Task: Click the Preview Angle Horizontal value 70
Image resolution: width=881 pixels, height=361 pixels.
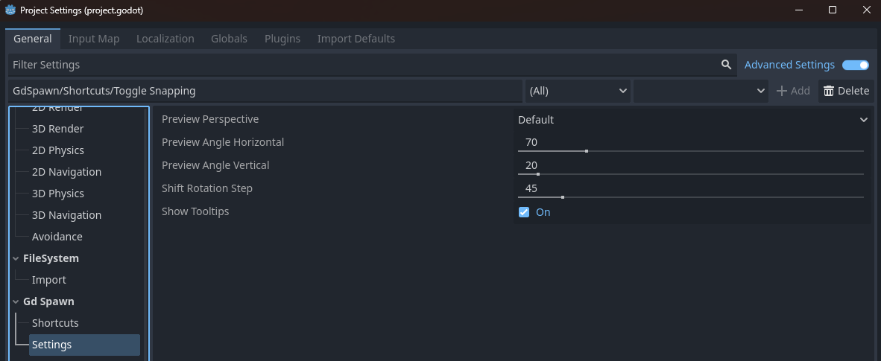Action: tap(531, 142)
